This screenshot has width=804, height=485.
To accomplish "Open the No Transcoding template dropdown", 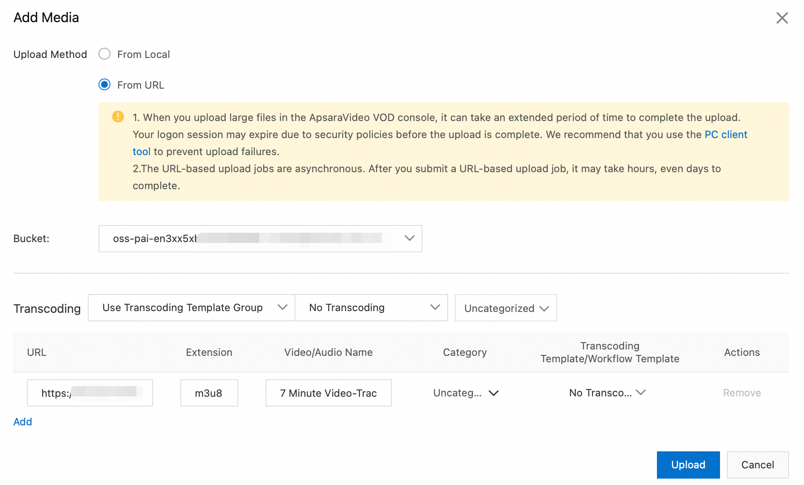I will tap(371, 308).
